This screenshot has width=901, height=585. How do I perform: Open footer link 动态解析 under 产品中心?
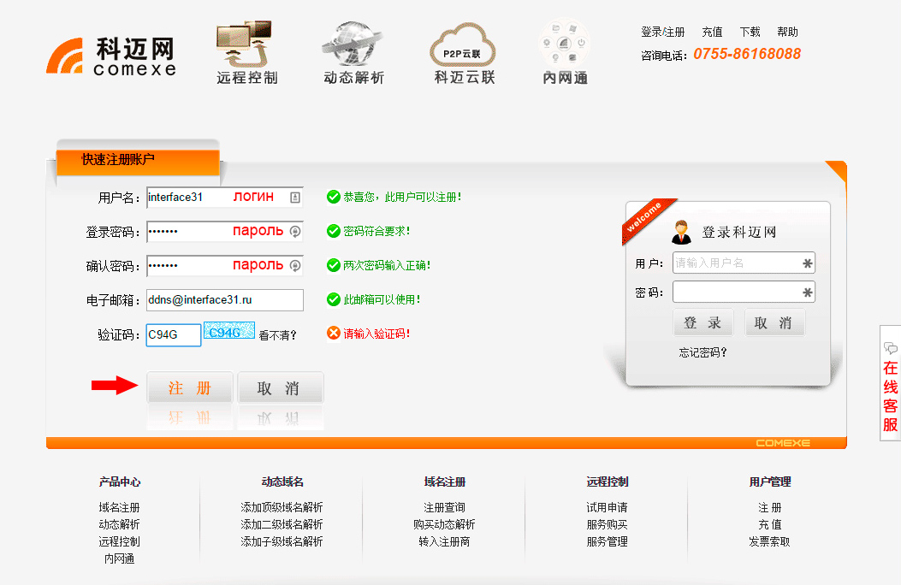[x=119, y=524]
